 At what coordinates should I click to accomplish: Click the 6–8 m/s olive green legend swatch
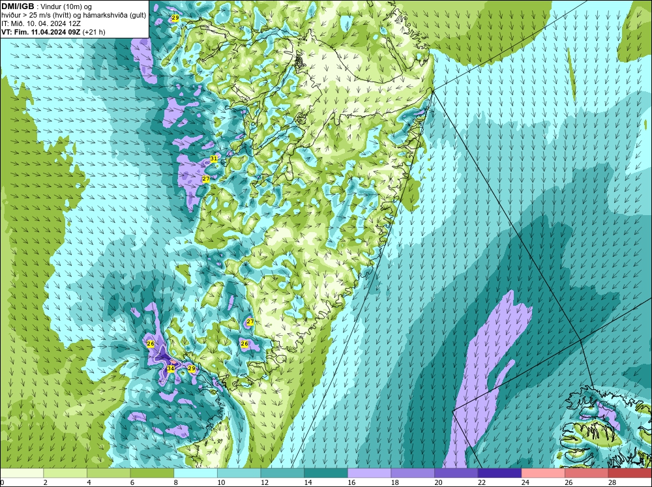coord(152,473)
